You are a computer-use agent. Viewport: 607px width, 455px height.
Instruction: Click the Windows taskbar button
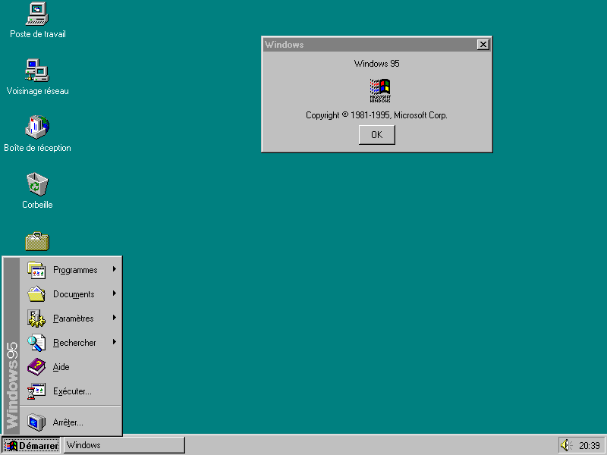(124, 445)
